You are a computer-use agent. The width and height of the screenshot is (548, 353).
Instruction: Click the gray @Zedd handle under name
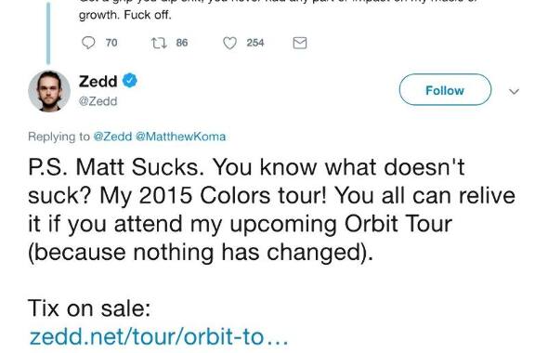click(x=98, y=101)
